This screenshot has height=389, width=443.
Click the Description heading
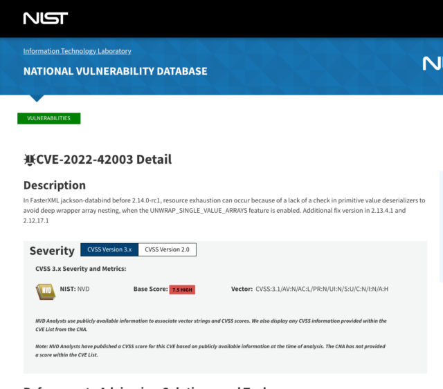55,185
